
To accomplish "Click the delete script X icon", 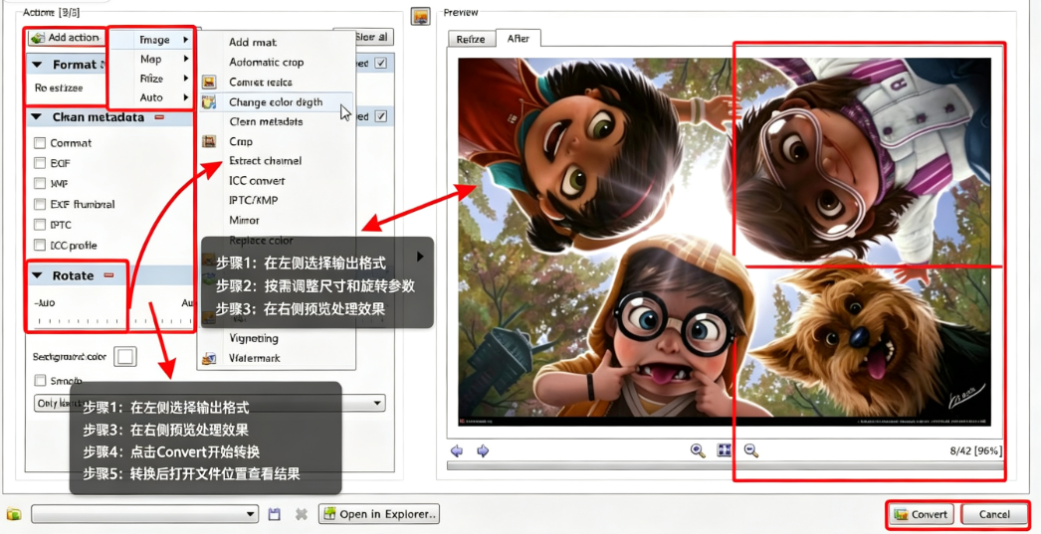I will pos(301,514).
